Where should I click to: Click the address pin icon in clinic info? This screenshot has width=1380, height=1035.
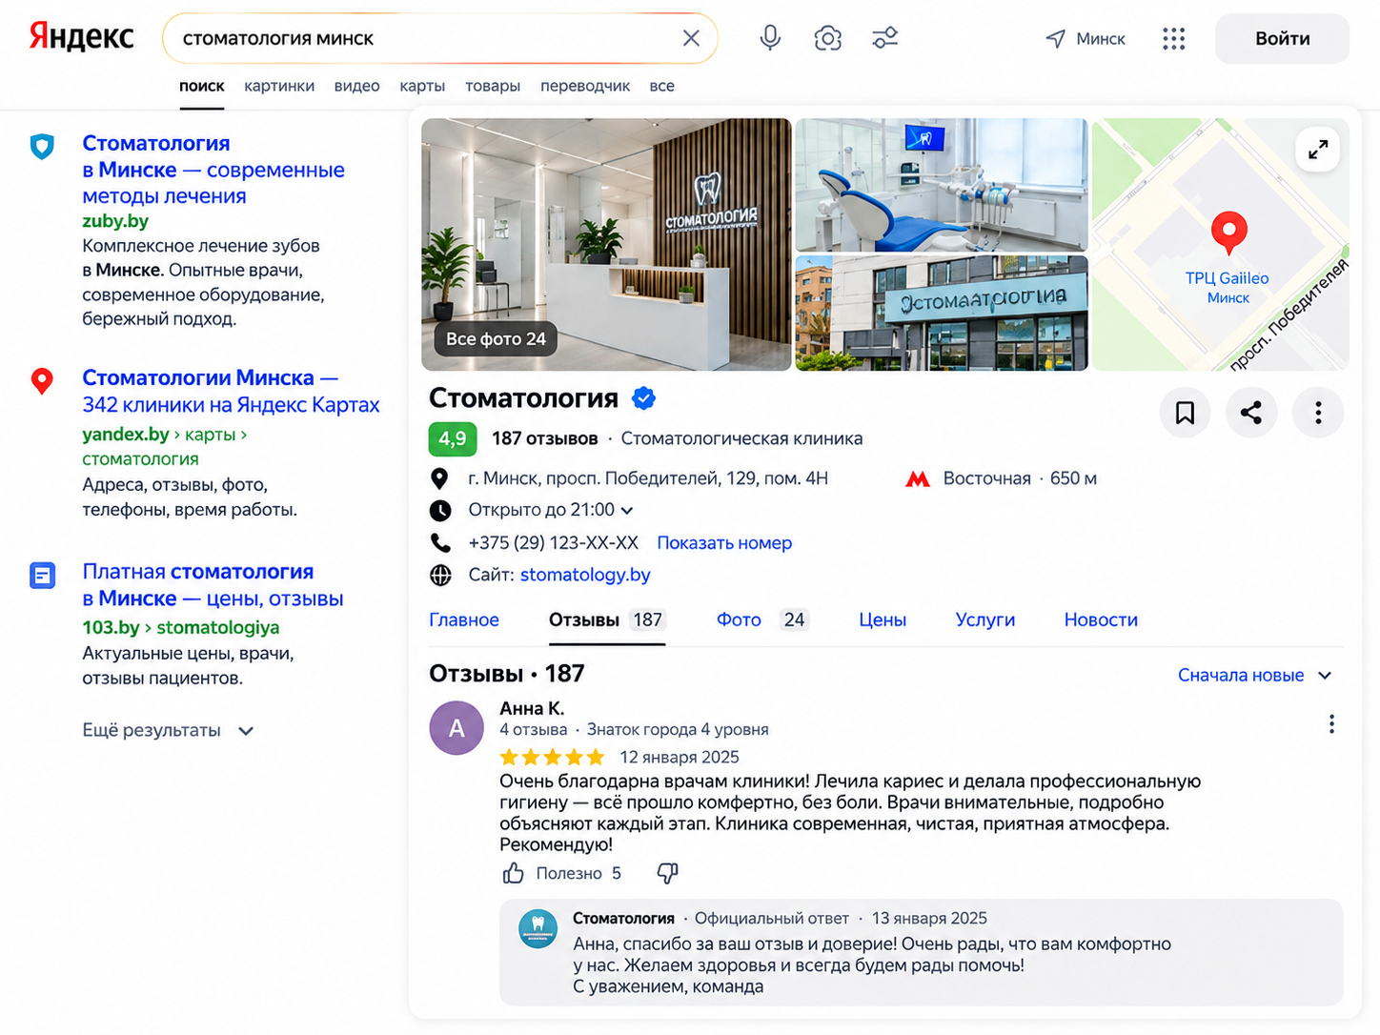click(439, 478)
